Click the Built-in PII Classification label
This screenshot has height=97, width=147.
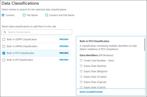click(20, 60)
